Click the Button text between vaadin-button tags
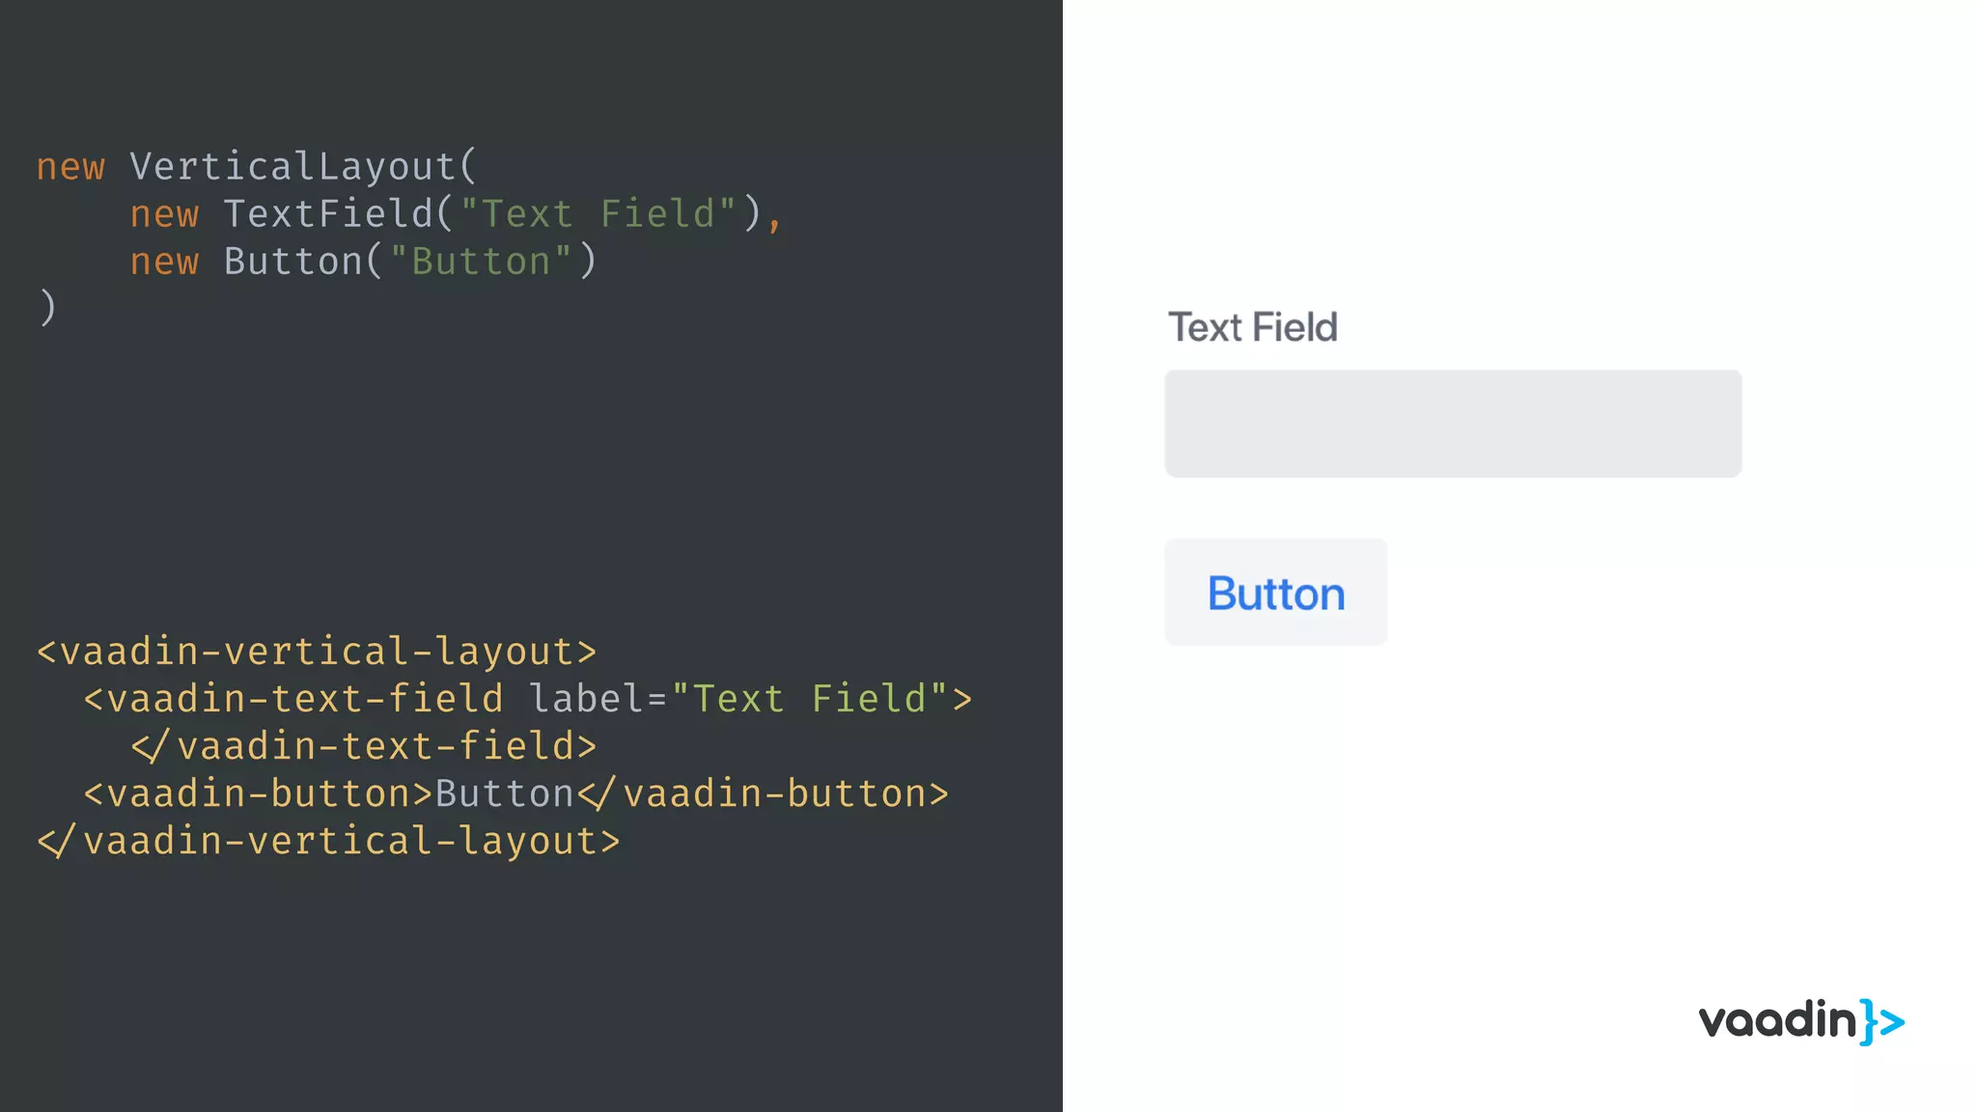The width and height of the screenshot is (1977, 1112). (505, 792)
